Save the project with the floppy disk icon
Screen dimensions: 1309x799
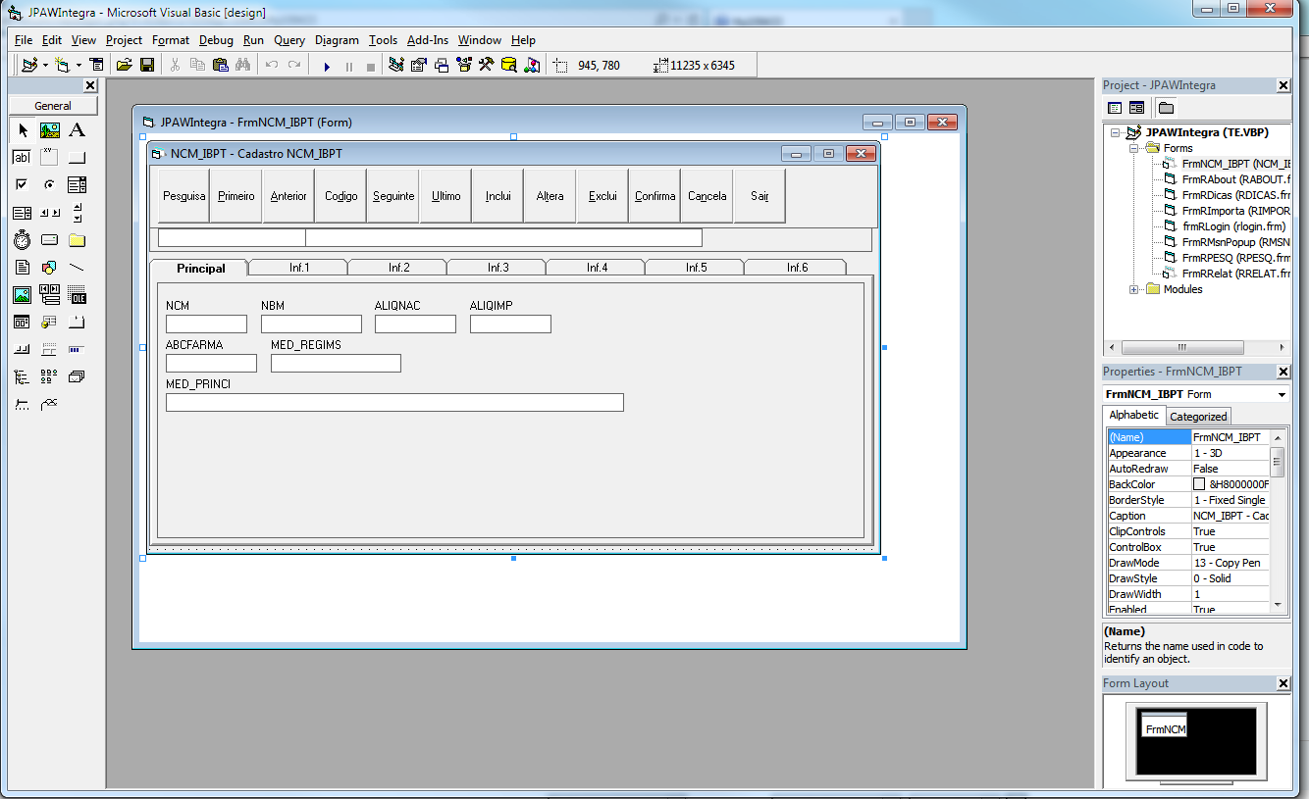(x=147, y=66)
